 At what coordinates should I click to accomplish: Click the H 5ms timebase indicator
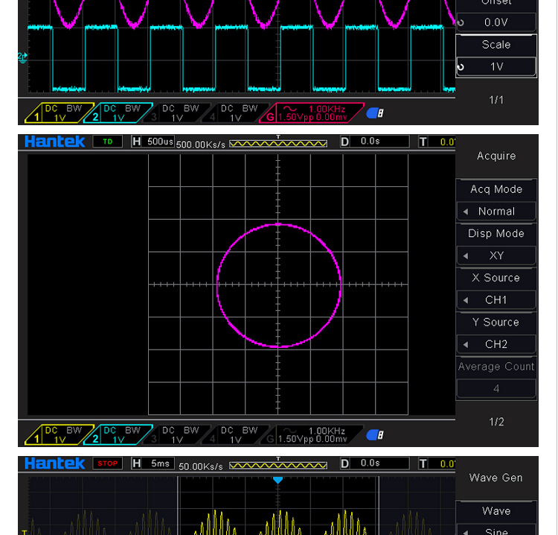click(153, 463)
